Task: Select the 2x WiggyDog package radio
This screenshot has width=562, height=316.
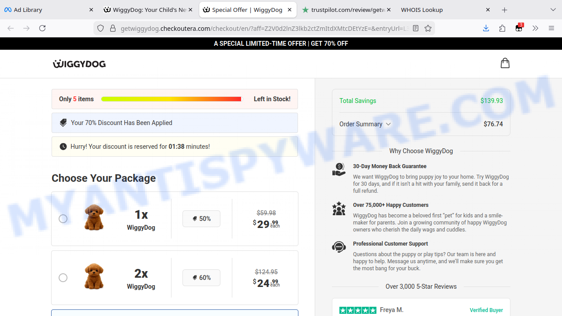Action: point(63,278)
